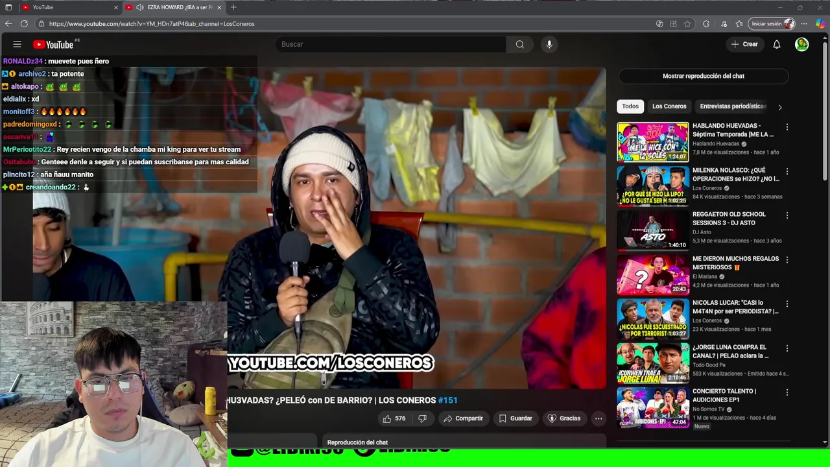Viewport: 830px width, 467px height.
Task: Open a new browser tab
Action: tap(233, 7)
